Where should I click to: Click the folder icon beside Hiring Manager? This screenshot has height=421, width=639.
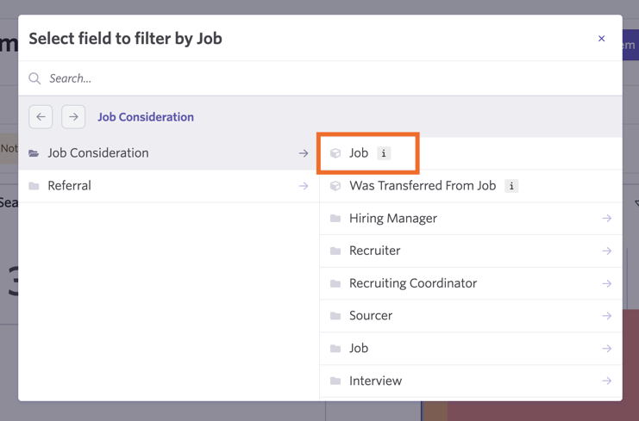pos(335,219)
